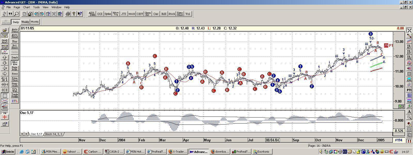Toggle the Bol Band study
413x155 pixels.
[x=15, y=47]
